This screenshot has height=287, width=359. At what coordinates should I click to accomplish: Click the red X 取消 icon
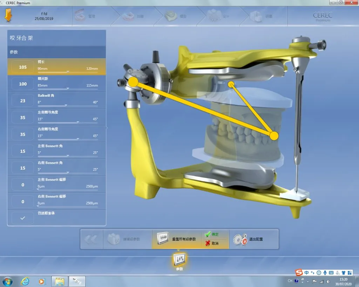pos(208,243)
